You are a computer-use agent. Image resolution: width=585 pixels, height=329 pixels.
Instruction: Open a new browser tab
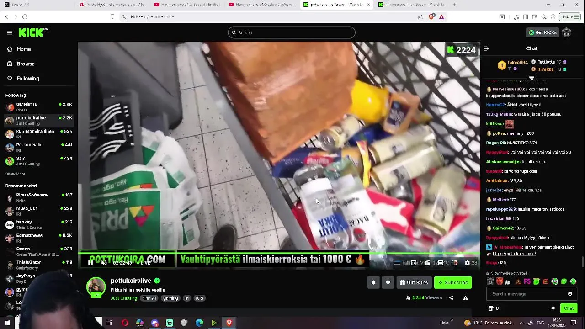tap(454, 5)
